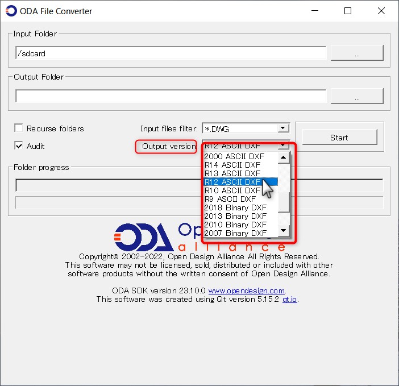Image resolution: width=399 pixels, height=386 pixels.
Task: Select R10 ASCII DXF output version
Action: pos(240,190)
